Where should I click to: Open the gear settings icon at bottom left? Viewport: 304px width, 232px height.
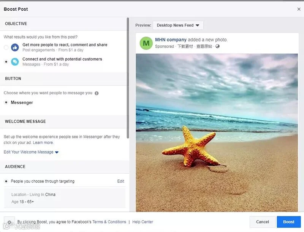[x=9, y=222]
